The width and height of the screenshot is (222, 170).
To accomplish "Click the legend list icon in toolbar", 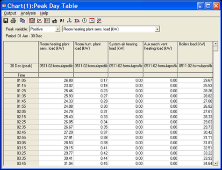I will [47, 21].
